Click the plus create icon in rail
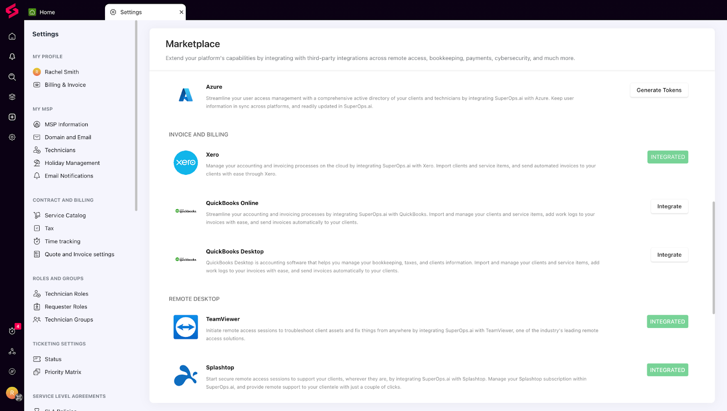The height and width of the screenshot is (411, 727). click(12, 117)
